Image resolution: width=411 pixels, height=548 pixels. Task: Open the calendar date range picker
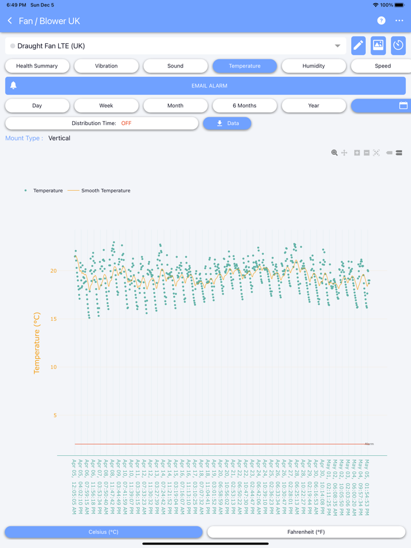403,106
